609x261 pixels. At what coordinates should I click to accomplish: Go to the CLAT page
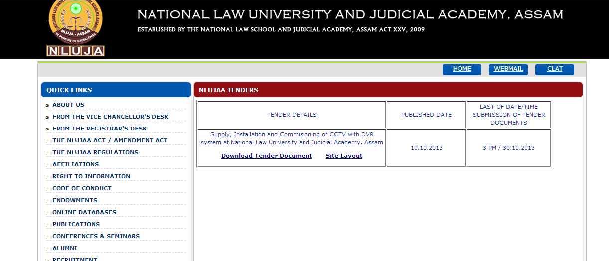tap(555, 69)
